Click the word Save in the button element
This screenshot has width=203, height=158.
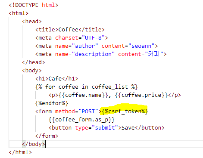128,128
